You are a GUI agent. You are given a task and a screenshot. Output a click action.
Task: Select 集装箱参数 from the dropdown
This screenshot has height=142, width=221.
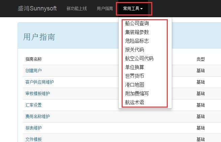pos(137,32)
